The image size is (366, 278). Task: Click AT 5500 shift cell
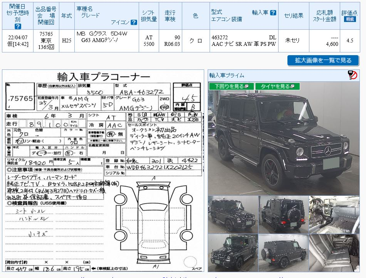coord(149,40)
